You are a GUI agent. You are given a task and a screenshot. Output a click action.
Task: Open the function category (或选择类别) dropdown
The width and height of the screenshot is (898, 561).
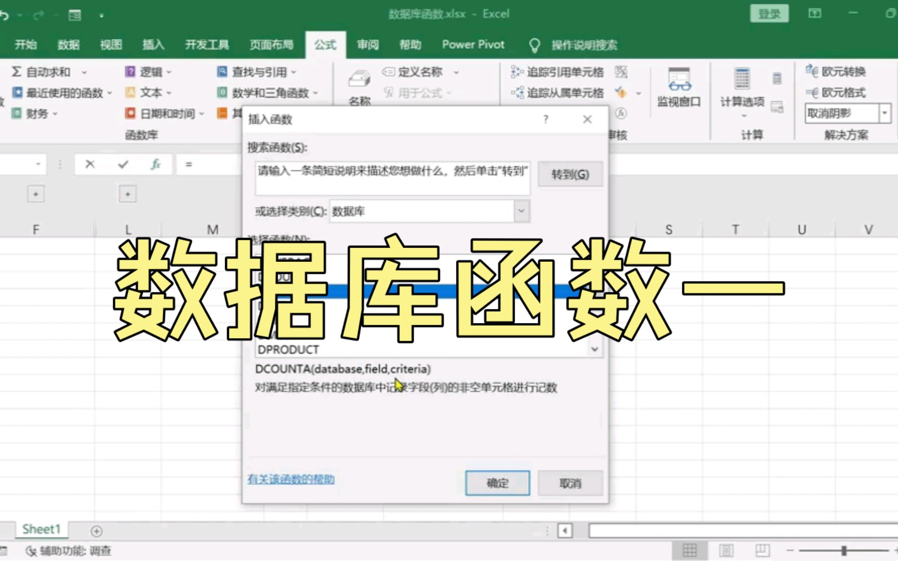point(521,211)
